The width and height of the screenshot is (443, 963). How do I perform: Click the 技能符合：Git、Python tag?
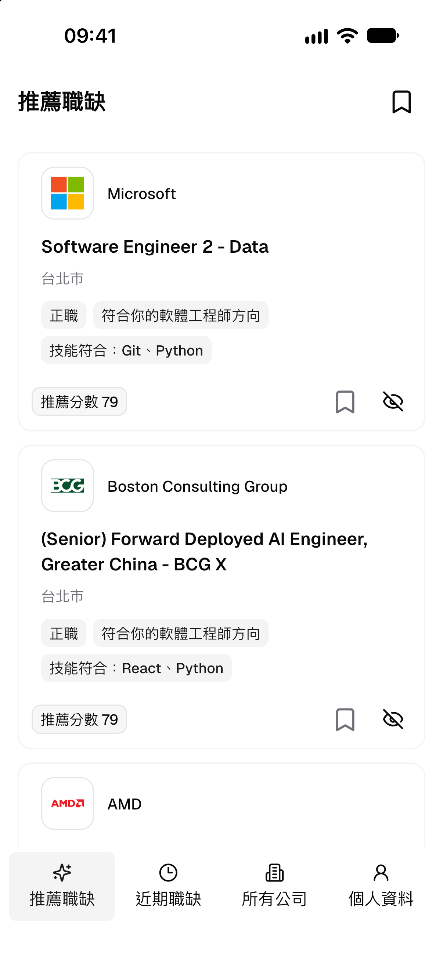point(126,350)
